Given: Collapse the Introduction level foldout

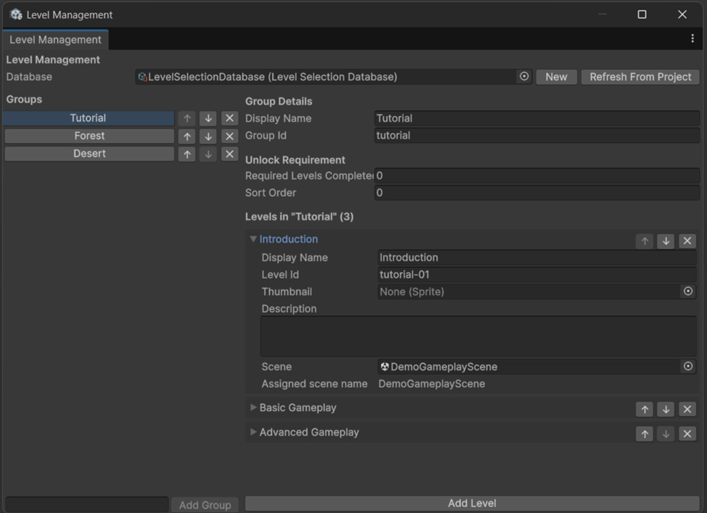Looking at the screenshot, I should pyautogui.click(x=253, y=239).
